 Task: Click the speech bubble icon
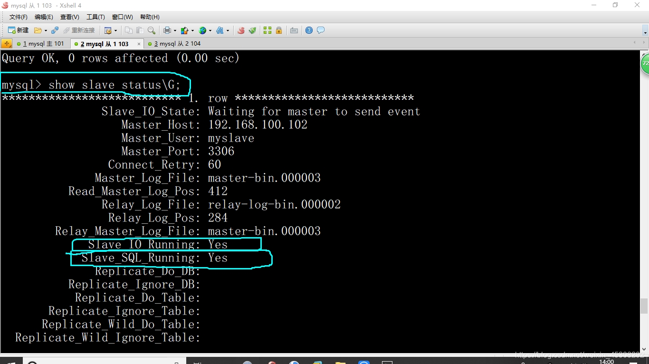click(x=321, y=30)
